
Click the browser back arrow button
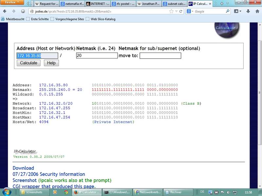tap(5, 11)
